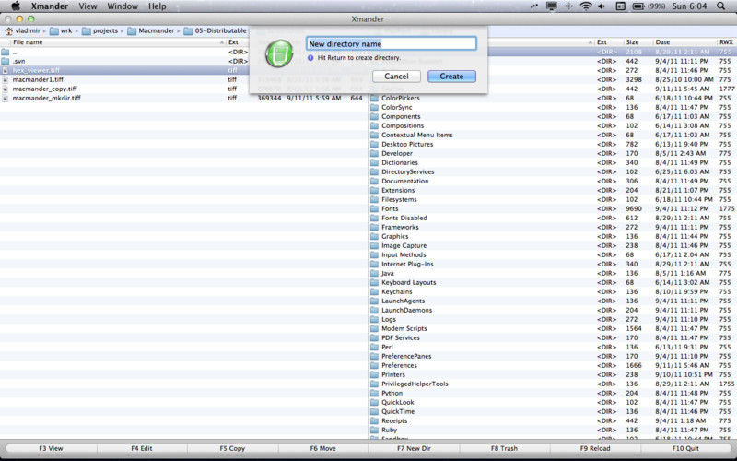Click the F3 View button
Image resolution: width=737 pixels, height=461 pixels.
point(51,448)
